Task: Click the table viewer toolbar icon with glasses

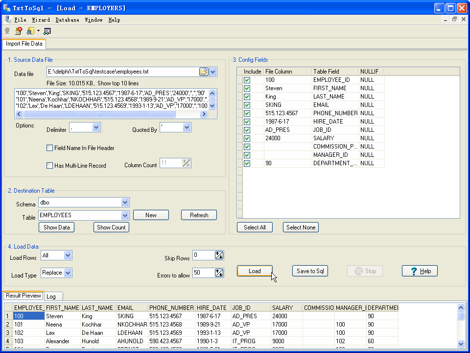Action: point(47,31)
